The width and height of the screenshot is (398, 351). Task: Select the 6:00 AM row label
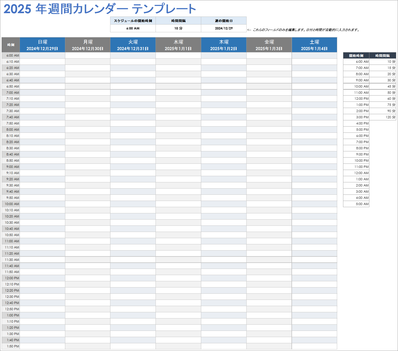coord(11,55)
